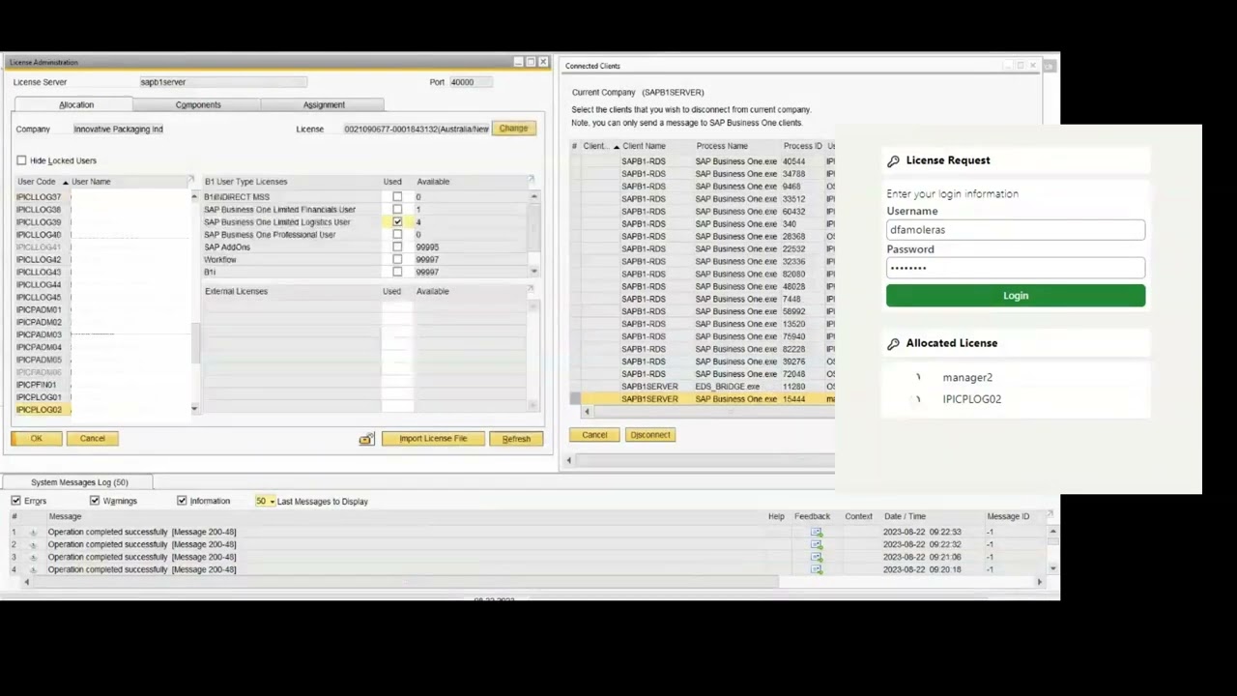This screenshot has width=1237, height=696.
Task: Click Cancel in Connected Clients window
Action: (594, 435)
